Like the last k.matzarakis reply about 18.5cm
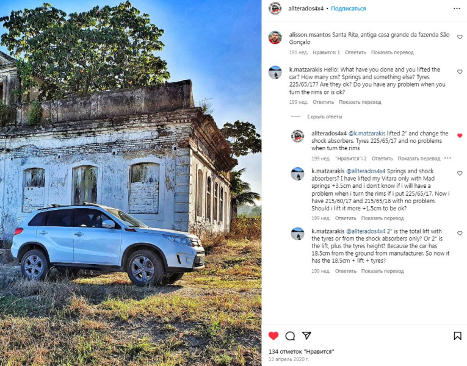This screenshot has width=467, height=366. coord(460,233)
